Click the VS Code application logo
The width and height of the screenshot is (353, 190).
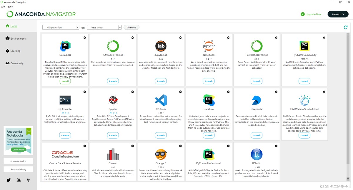161,100
